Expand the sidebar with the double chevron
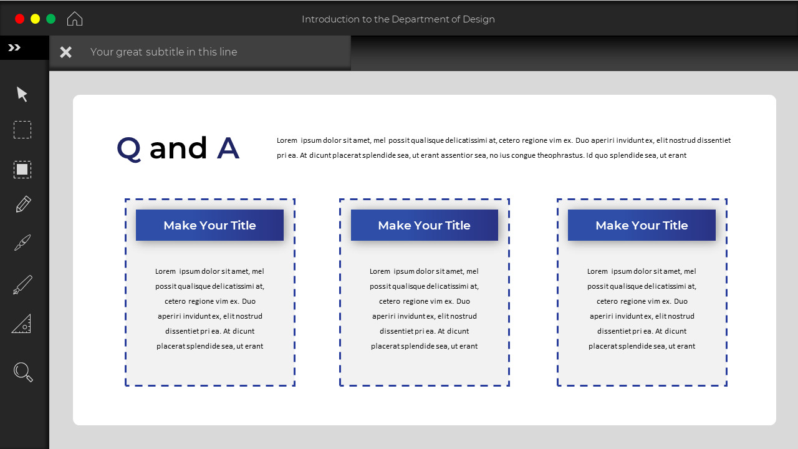 (x=15, y=46)
